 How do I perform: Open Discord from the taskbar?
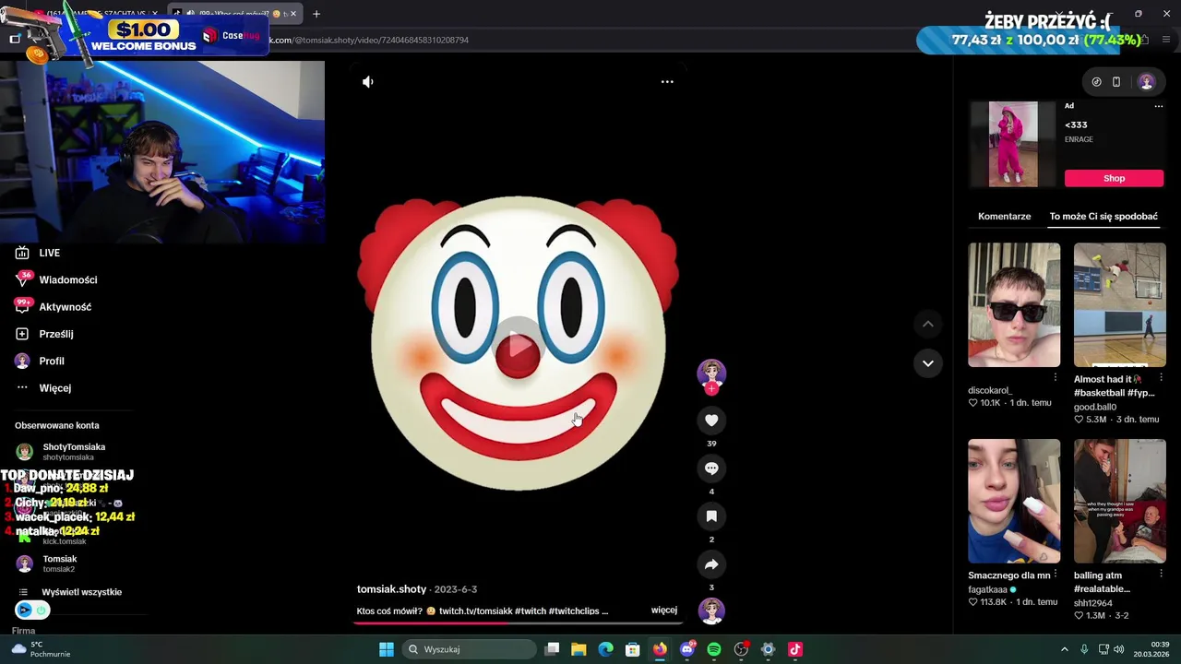[686, 649]
